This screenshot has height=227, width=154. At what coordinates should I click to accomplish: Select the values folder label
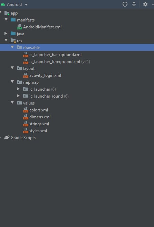tap(29, 103)
